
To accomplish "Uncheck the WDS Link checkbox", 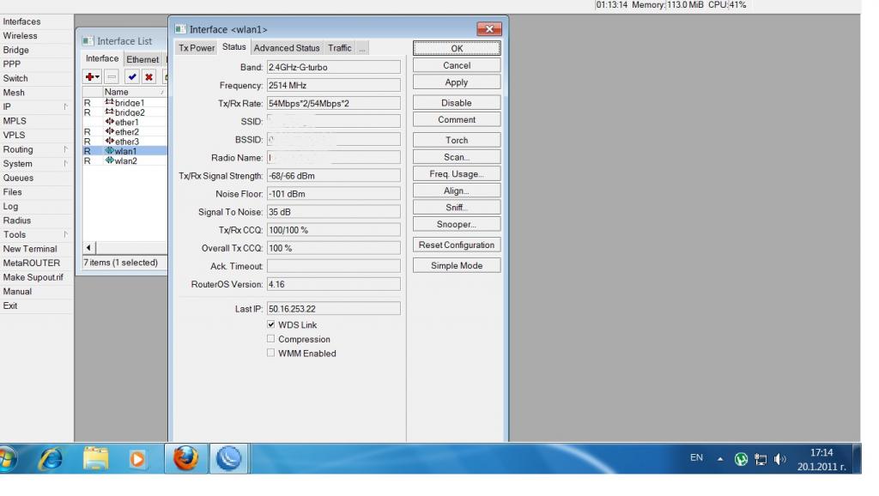I will [x=271, y=325].
